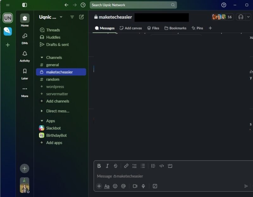Start a huddle with the headphones toggle
The height and width of the screenshot is (197, 253).
pos(241,17)
